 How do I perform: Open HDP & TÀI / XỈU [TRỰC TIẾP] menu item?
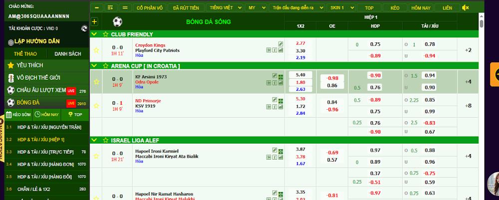(47, 152)
